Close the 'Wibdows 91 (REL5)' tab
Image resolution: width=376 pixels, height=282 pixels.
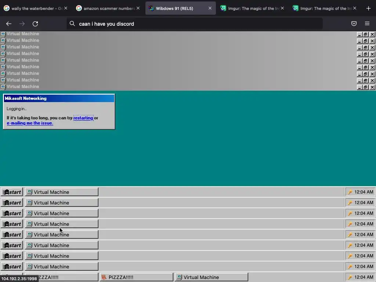pos(210,8)
